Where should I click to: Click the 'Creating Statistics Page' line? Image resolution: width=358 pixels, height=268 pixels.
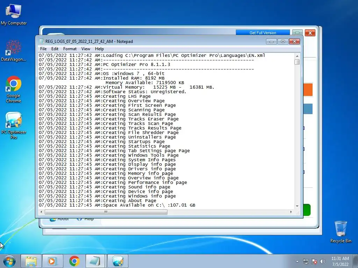104,146
